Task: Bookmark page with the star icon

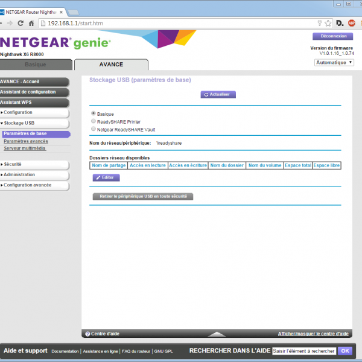Action: (x=328, y=23)
